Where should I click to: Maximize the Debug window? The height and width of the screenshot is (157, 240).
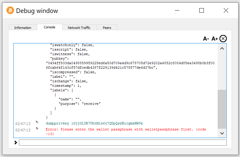(201, 11)
